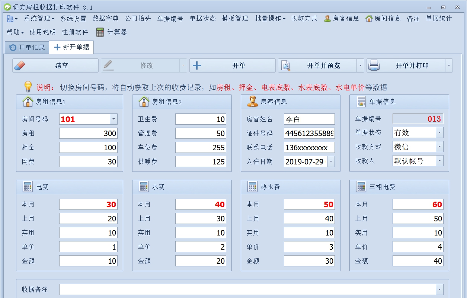The image size is (467, 298).
Task: Expand the 房间号码 room number dropdown
Action: click(x=114, y=119)
